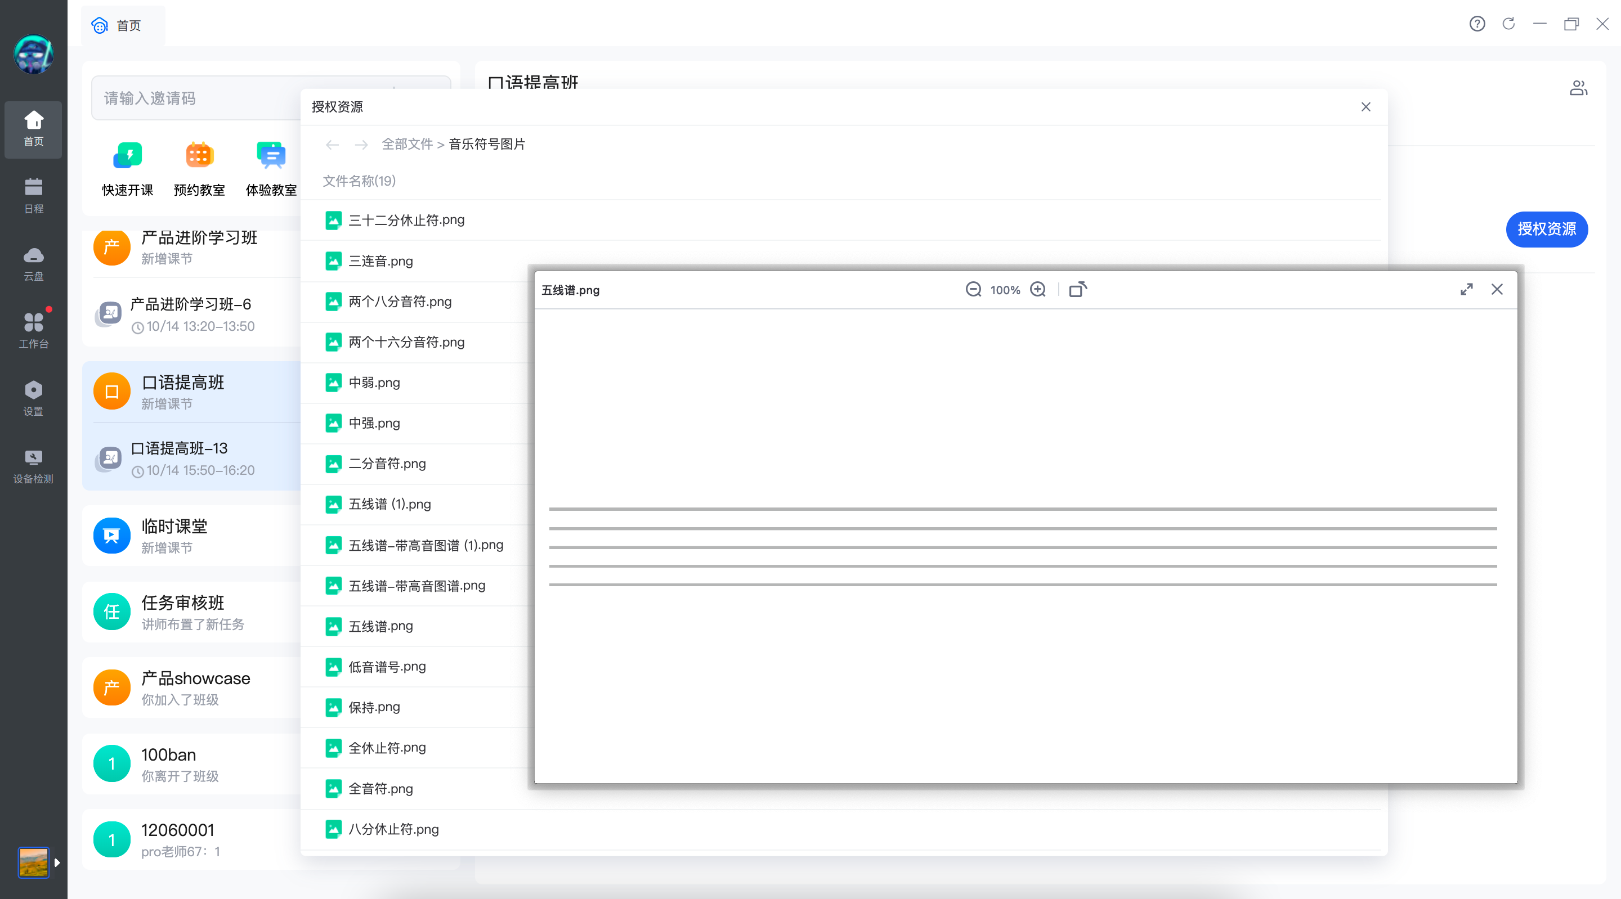The image size is (1621, 899).
Task: Open the 工作台 workbench sidebar item
Action: tap(33, 331)
